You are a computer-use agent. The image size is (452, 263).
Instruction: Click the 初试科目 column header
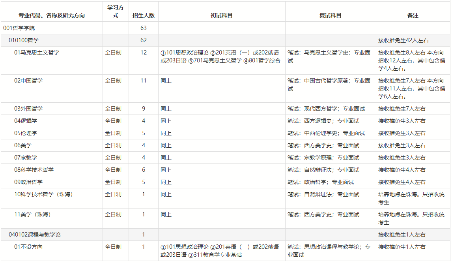(222, 16)
